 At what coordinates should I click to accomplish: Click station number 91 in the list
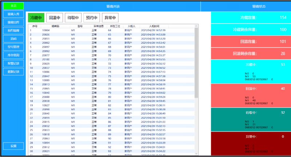109,143
